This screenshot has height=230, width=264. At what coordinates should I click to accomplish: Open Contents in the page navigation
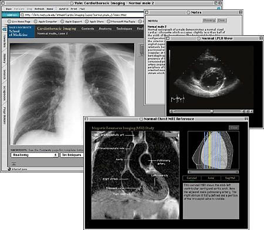pyautogui.click(x=87, y=29)
